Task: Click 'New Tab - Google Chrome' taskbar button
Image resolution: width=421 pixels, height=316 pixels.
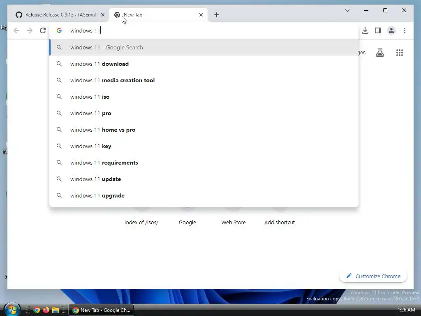Action: 101,310
